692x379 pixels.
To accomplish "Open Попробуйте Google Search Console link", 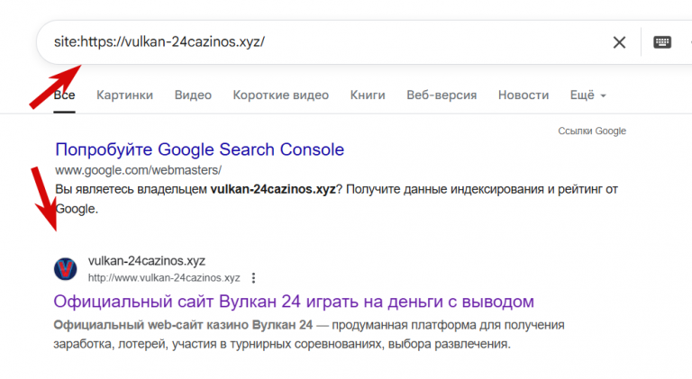I will (199, 149).
